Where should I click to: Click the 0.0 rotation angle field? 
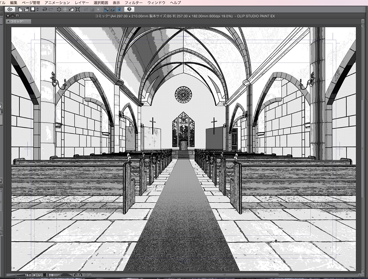[x=51, y=275]
